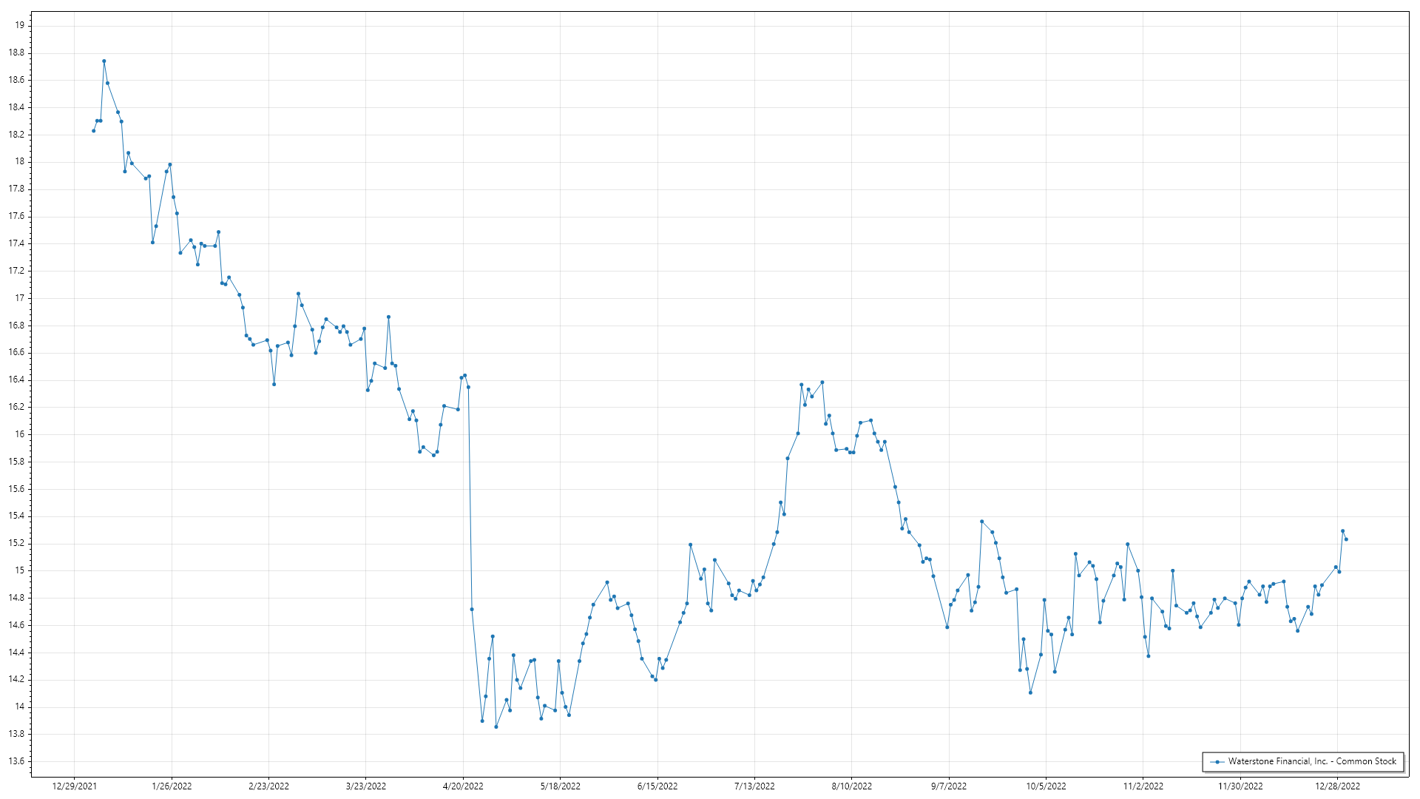The image size is (1420, 799).
Task: Click the legend's blue line marker icon
Action: tap(1217, 761)
